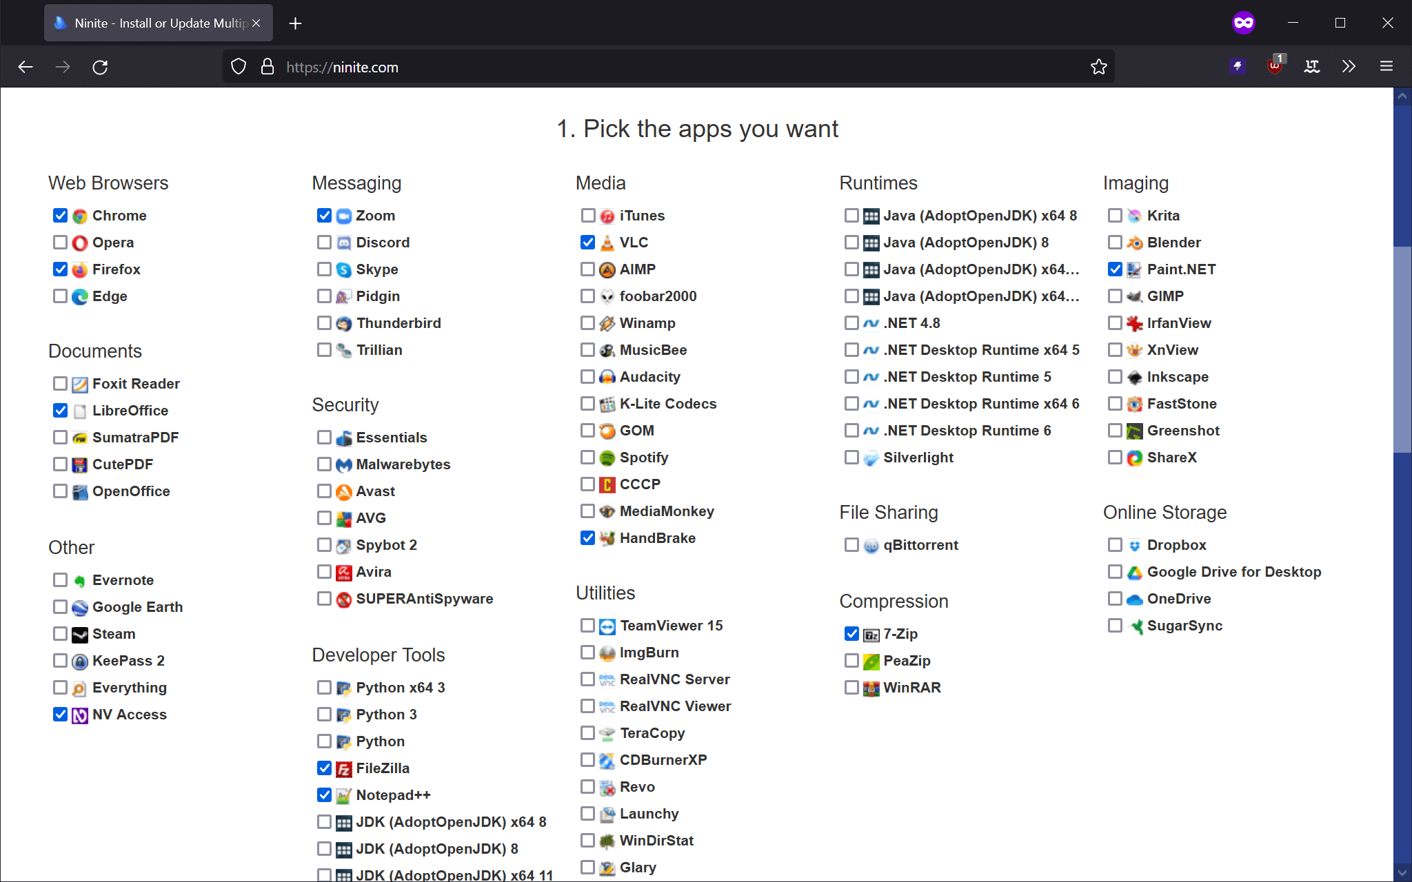Tick the qBittorrent checkbox
Screen dimensions: 1412x882
851,545
